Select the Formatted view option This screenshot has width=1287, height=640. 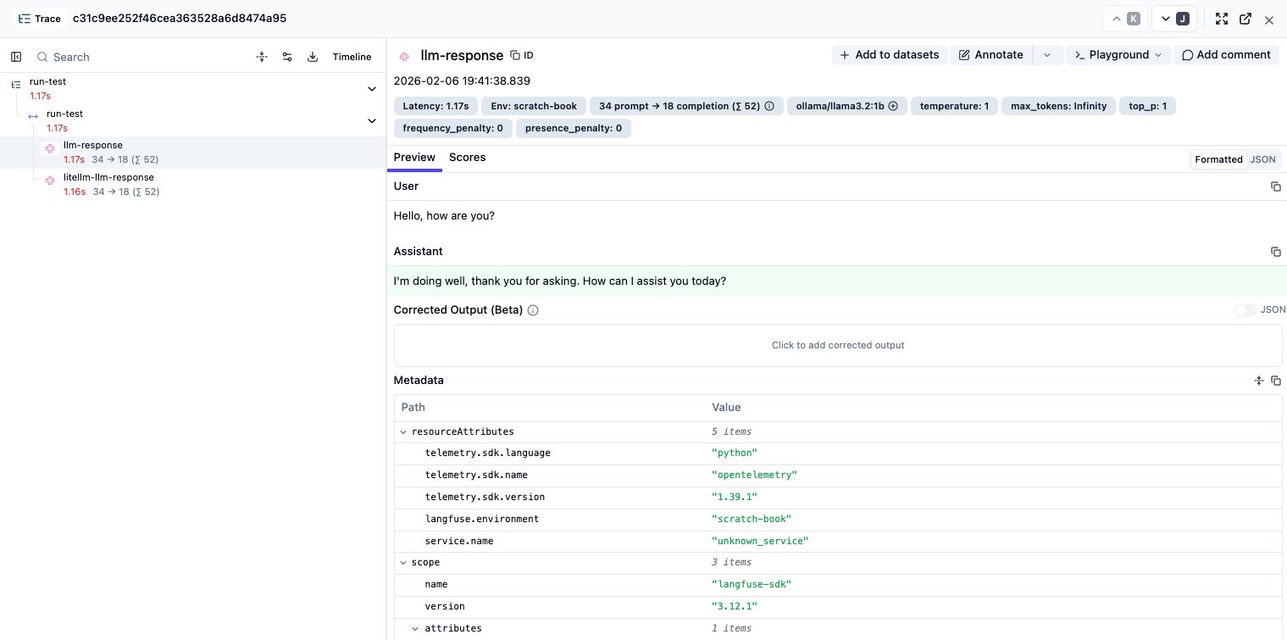(1218, 159)
